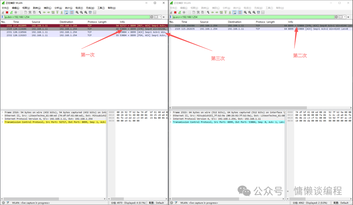353x205 pixels.
Task: Jump to first packet in right window
Action: click(x=225, y=12)
